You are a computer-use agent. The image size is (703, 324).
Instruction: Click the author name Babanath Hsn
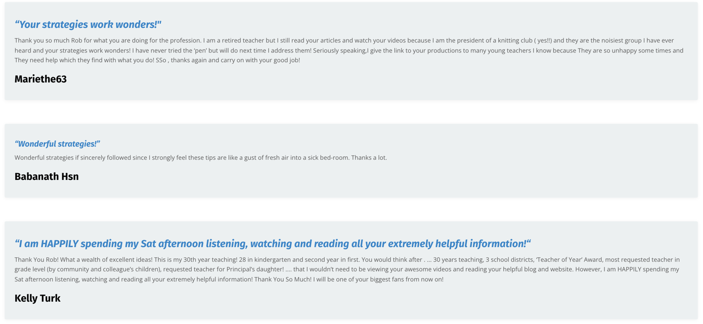click(x=47, y=177)
